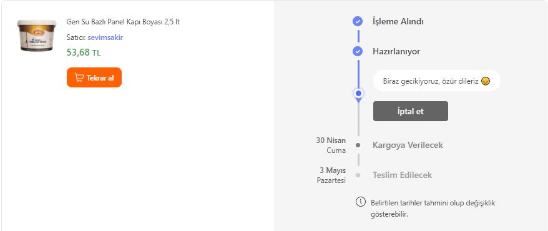This screenshot has height=231, width=548.
Task: Click the Biraz gecikiyoruz delay message bubble
Action: 436,81
